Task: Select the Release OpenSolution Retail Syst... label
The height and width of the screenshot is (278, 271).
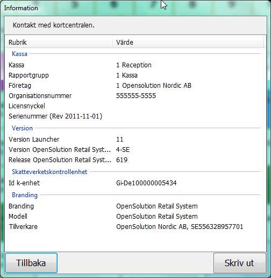Action: click(60, 160)
